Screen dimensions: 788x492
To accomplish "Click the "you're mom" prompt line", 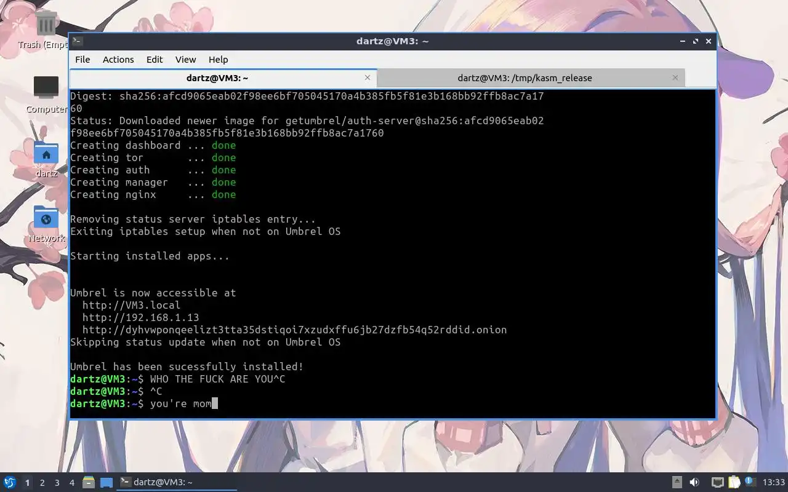I will tap(144, 403).
